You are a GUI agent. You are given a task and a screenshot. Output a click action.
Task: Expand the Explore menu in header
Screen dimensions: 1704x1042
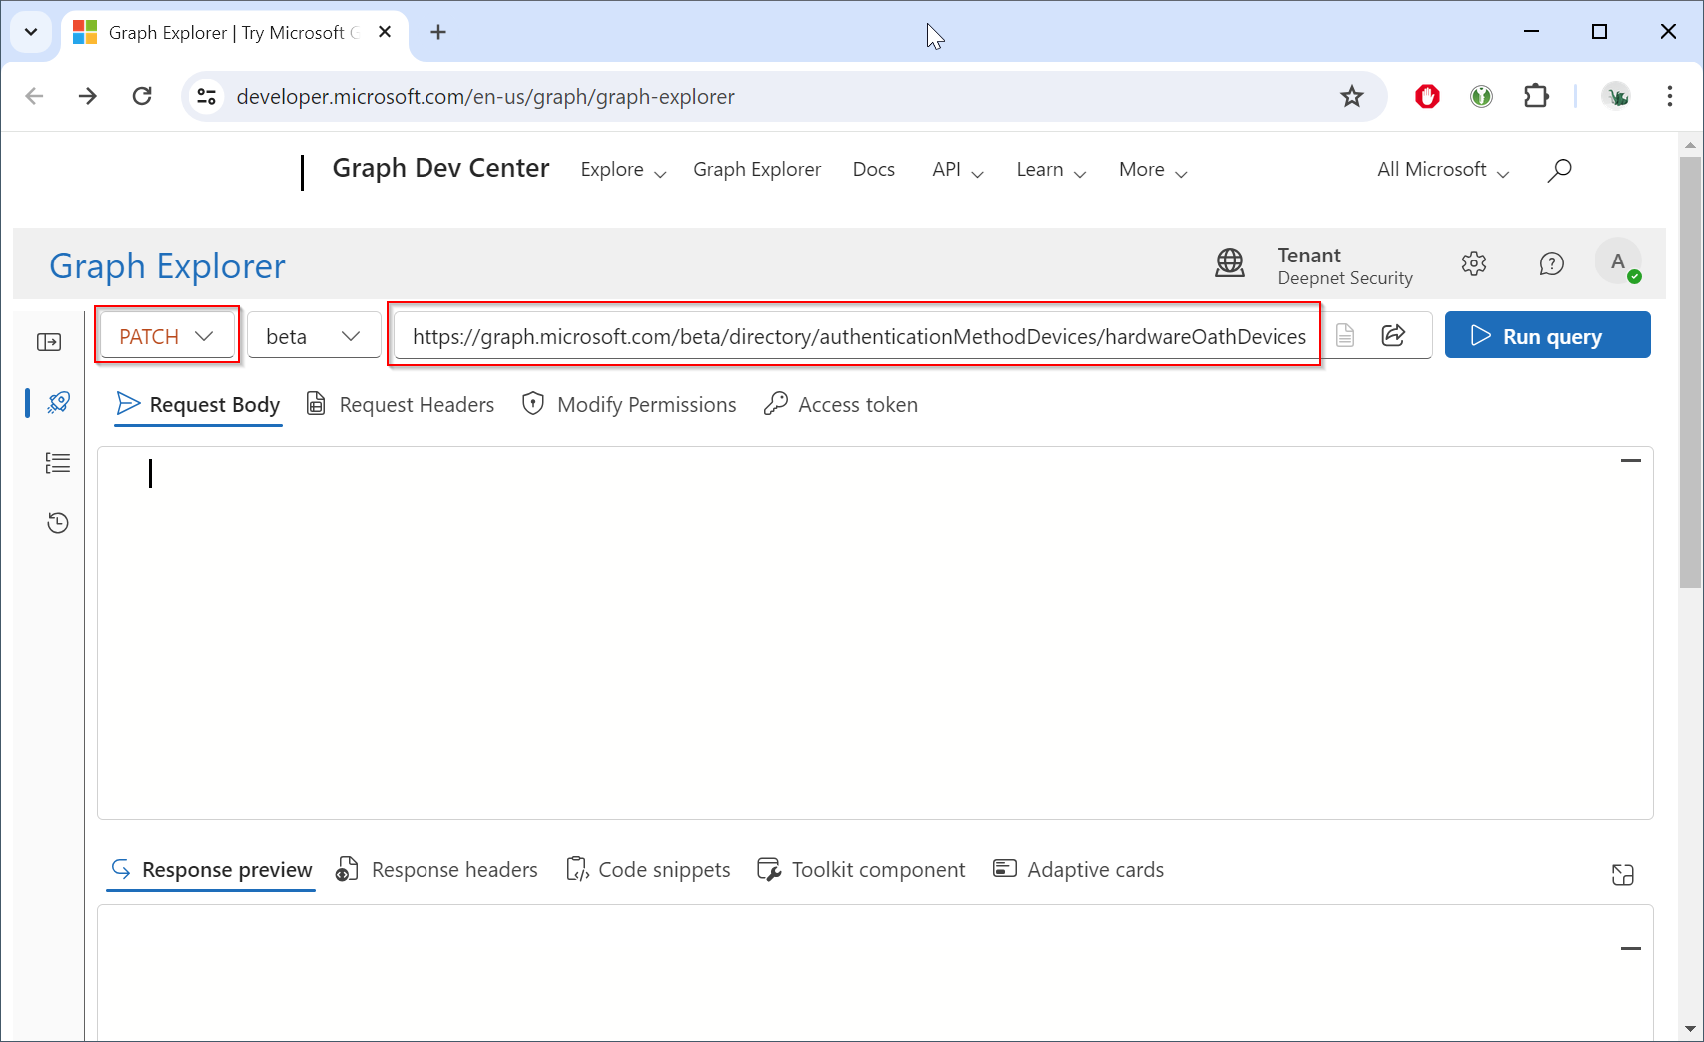[623, 170]
